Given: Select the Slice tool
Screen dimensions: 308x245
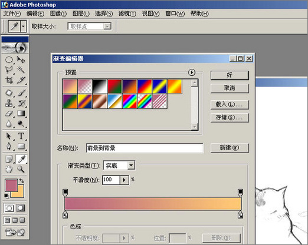Looking at the screenshot, I should 21,80.
